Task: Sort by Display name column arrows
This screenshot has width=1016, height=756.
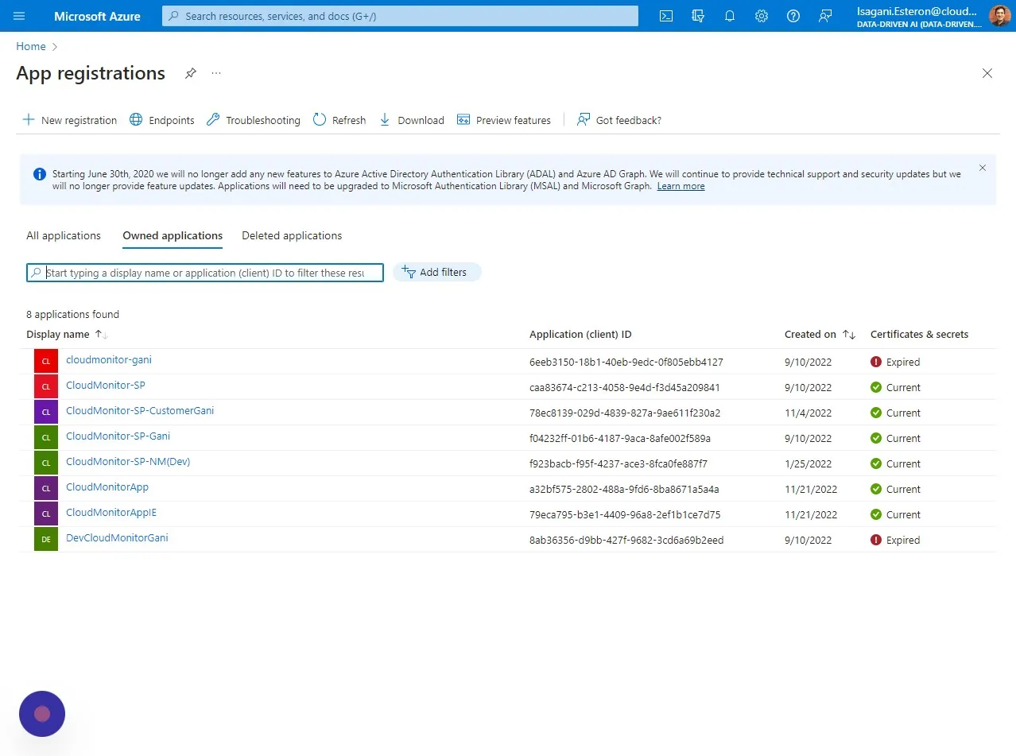Action: [x=101, y=335]
